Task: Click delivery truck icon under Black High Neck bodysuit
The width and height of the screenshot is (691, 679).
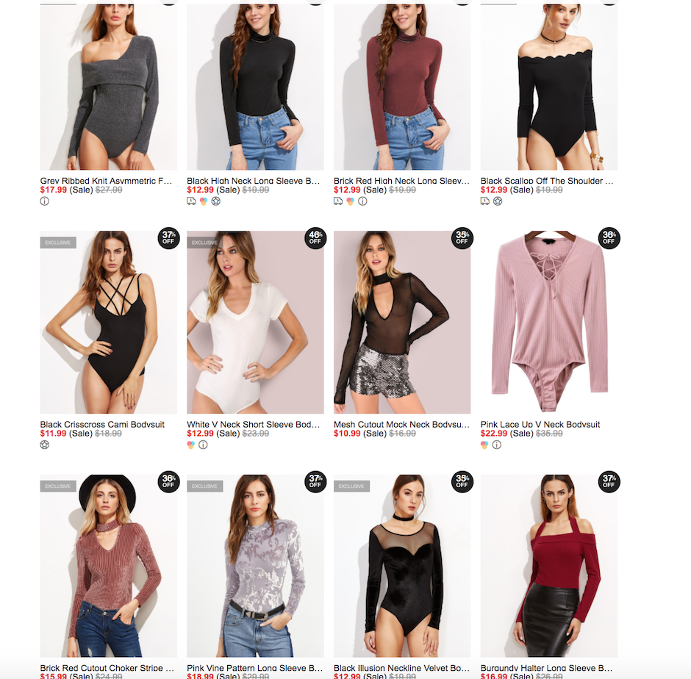Action: (191, 201)
